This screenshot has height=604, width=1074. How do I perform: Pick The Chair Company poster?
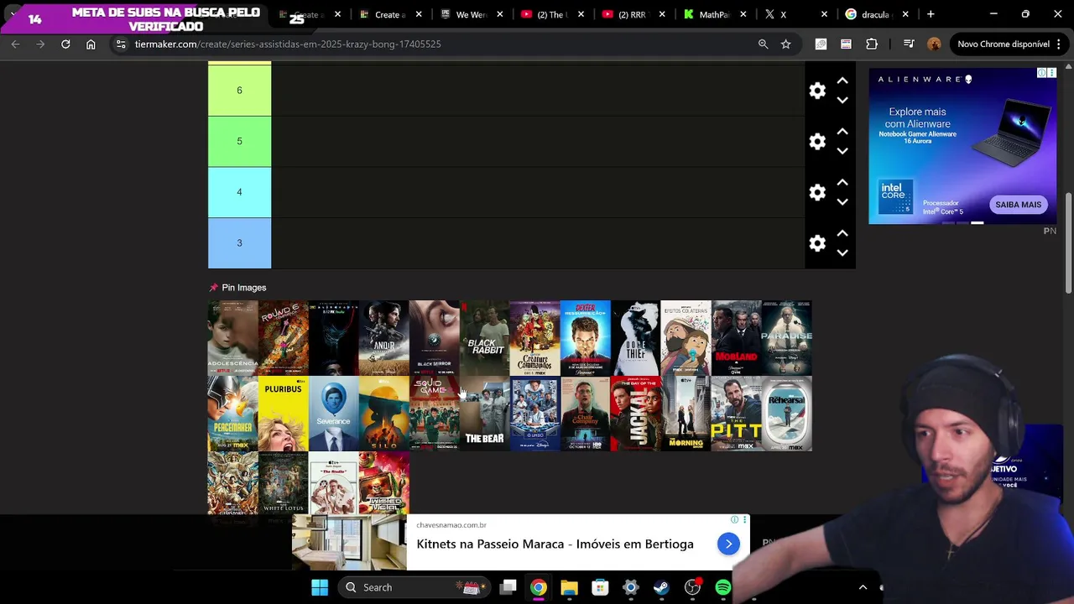click(x=586, y=414)
